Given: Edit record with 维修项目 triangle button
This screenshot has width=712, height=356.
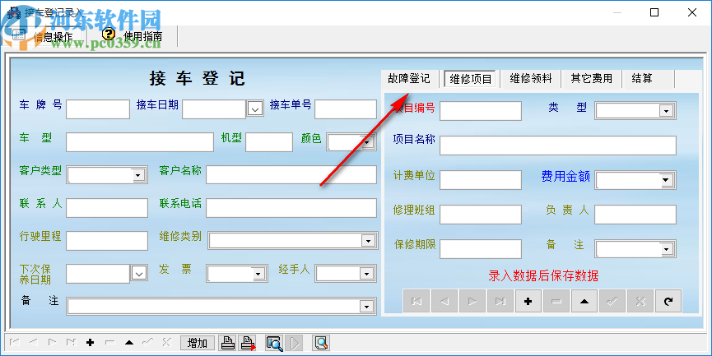Looking at the screenshot, I should coord(584,301).
